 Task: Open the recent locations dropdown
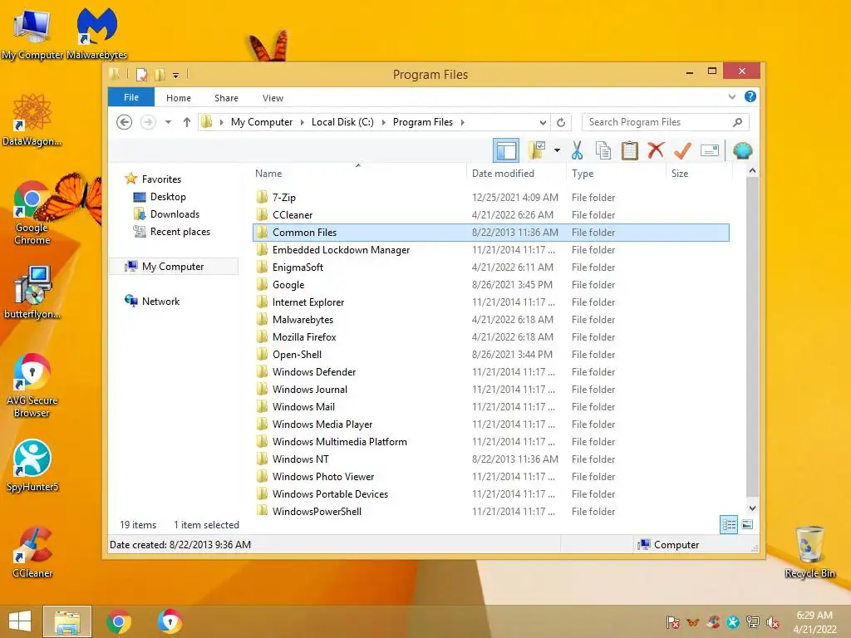point(168,122)
